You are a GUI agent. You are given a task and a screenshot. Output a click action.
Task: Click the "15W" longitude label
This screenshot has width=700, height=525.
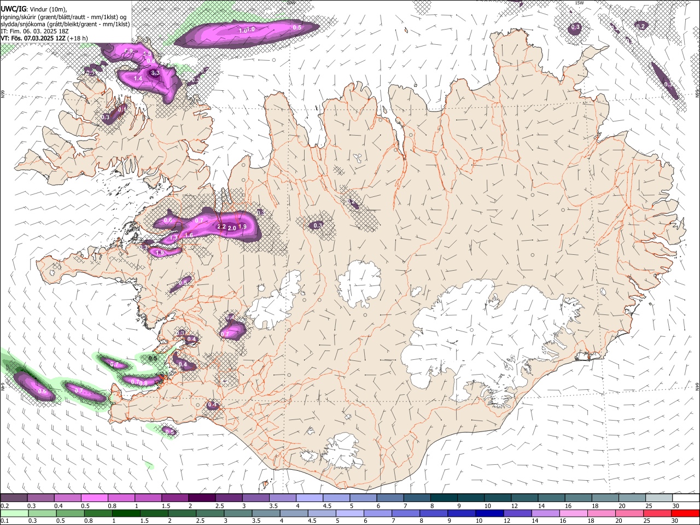point(580,3)
